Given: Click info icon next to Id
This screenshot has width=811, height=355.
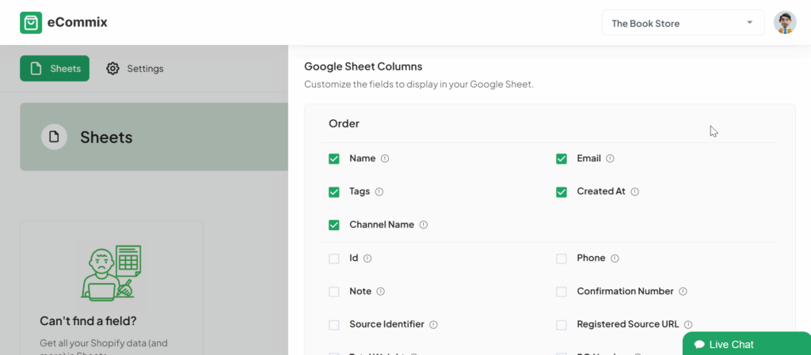Looking at the screenshot, I should (x=367, y=258).
